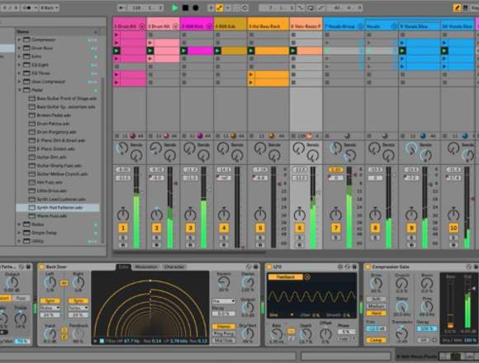Click the Loop switch in transport bar

point(311,7)
